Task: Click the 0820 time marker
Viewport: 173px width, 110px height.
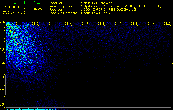Action: (x=167, y=24)
